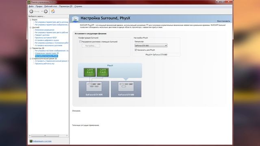Click the Типичные ситуации применения label
260x146 pixels.
click(86, 125)
